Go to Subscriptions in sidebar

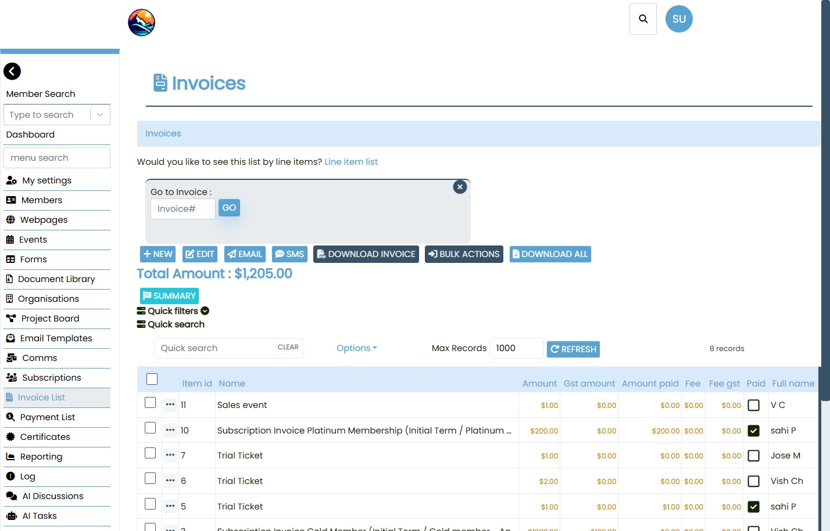click(x=51, y=378)
